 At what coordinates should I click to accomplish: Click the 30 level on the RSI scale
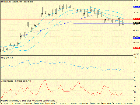click(x=135, y=72)
